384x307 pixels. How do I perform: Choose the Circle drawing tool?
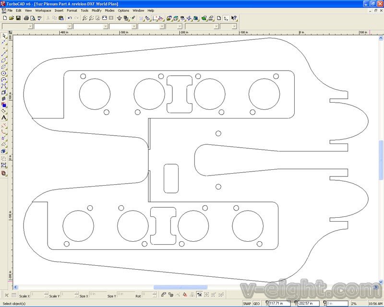4,73
